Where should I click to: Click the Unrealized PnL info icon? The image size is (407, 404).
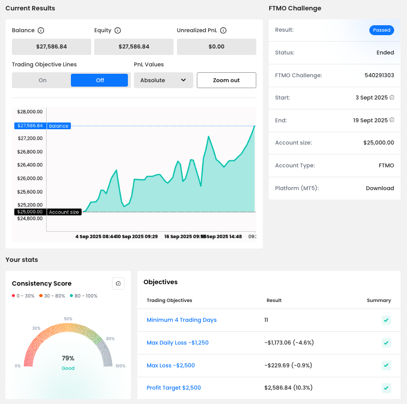[x=223, y=30]
